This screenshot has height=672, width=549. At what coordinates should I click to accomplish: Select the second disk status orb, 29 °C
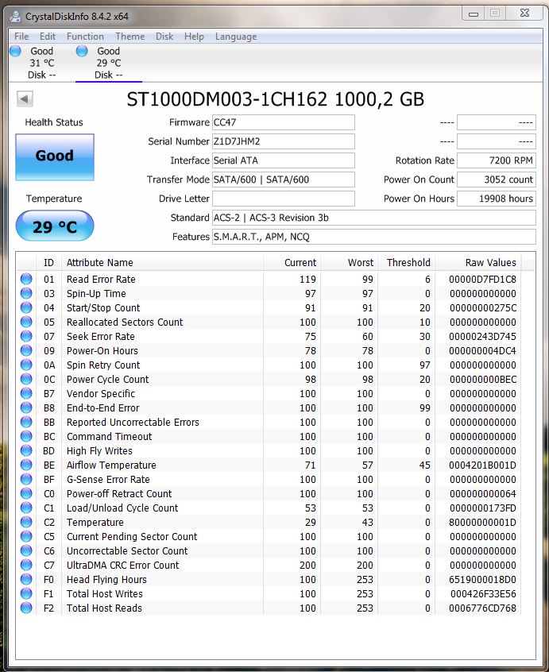point(82,51)
